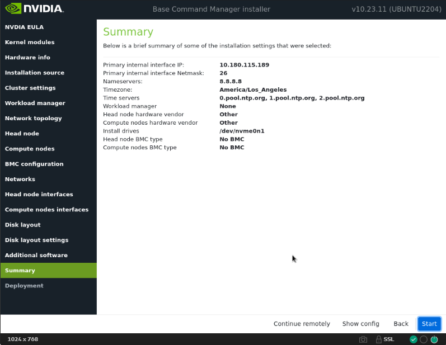The height and width of the screenshot is (345, 446).
Task: Open the NVIDIA EULA step
Action: pyautogui.click(x=24, y=27)
